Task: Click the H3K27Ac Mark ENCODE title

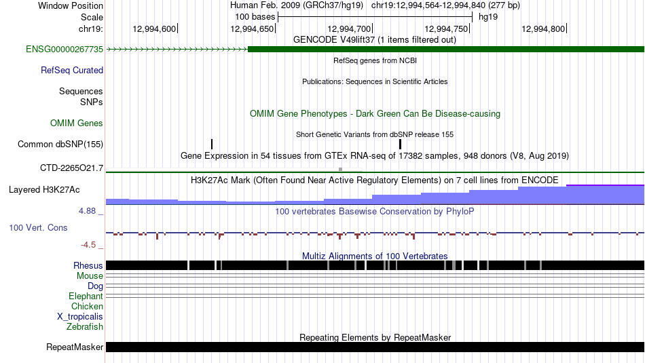Action: click(x=375, y=180)
